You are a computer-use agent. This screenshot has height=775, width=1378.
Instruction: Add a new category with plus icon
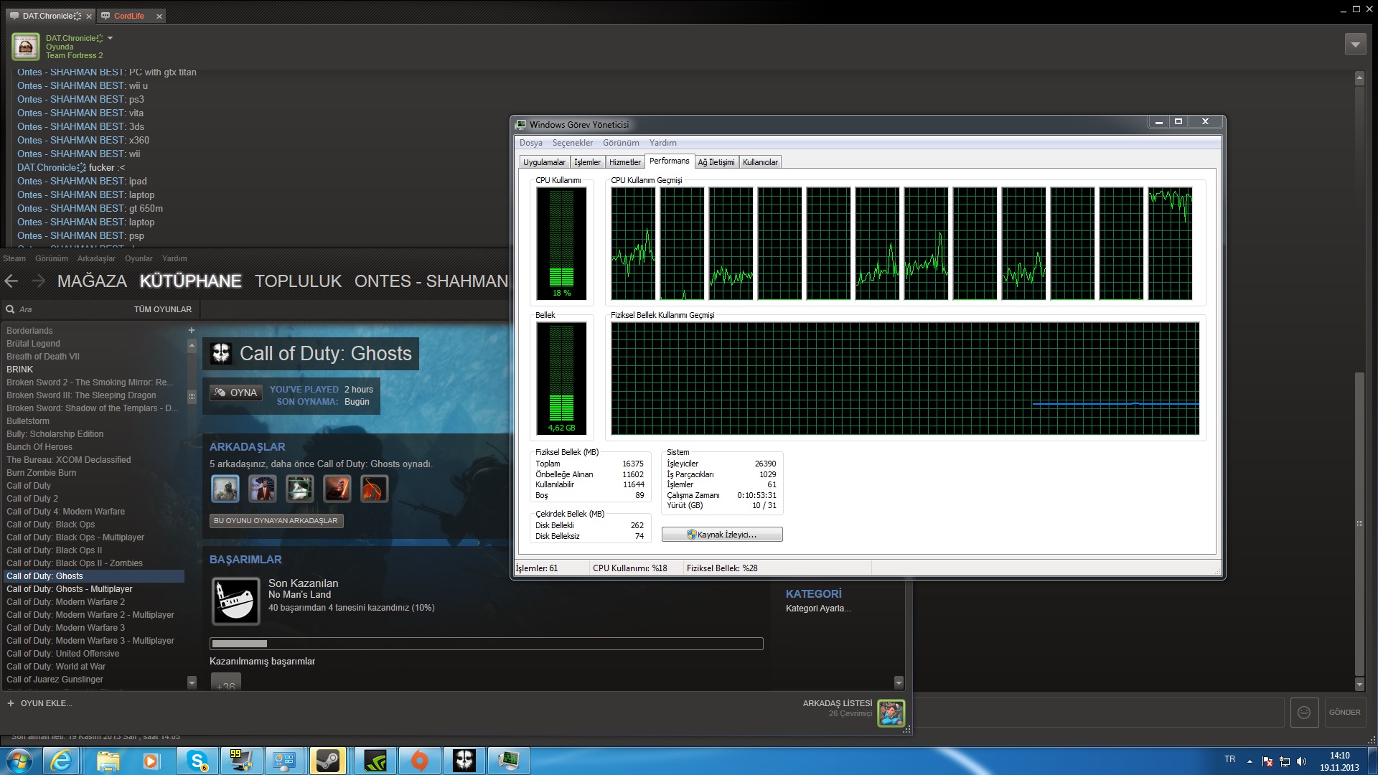click(192, 331)
